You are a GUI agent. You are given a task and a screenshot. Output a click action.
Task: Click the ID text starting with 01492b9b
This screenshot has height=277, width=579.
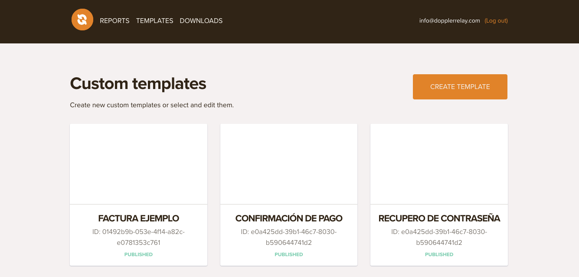(139, 237)
